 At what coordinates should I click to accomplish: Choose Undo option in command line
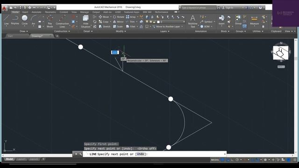tap(140, 154)
